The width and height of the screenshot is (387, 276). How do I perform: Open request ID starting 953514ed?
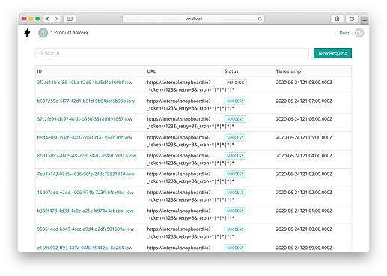[x=85, y=229]
